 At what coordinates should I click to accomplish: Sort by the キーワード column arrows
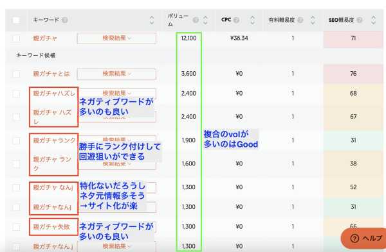(x=152, y=20)
